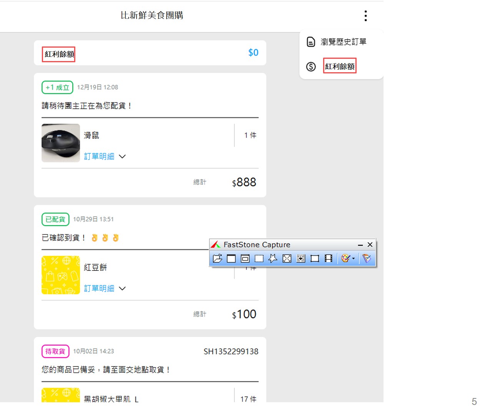
Task: Open three-dot more options menu
Action: [x=365, y=16]
